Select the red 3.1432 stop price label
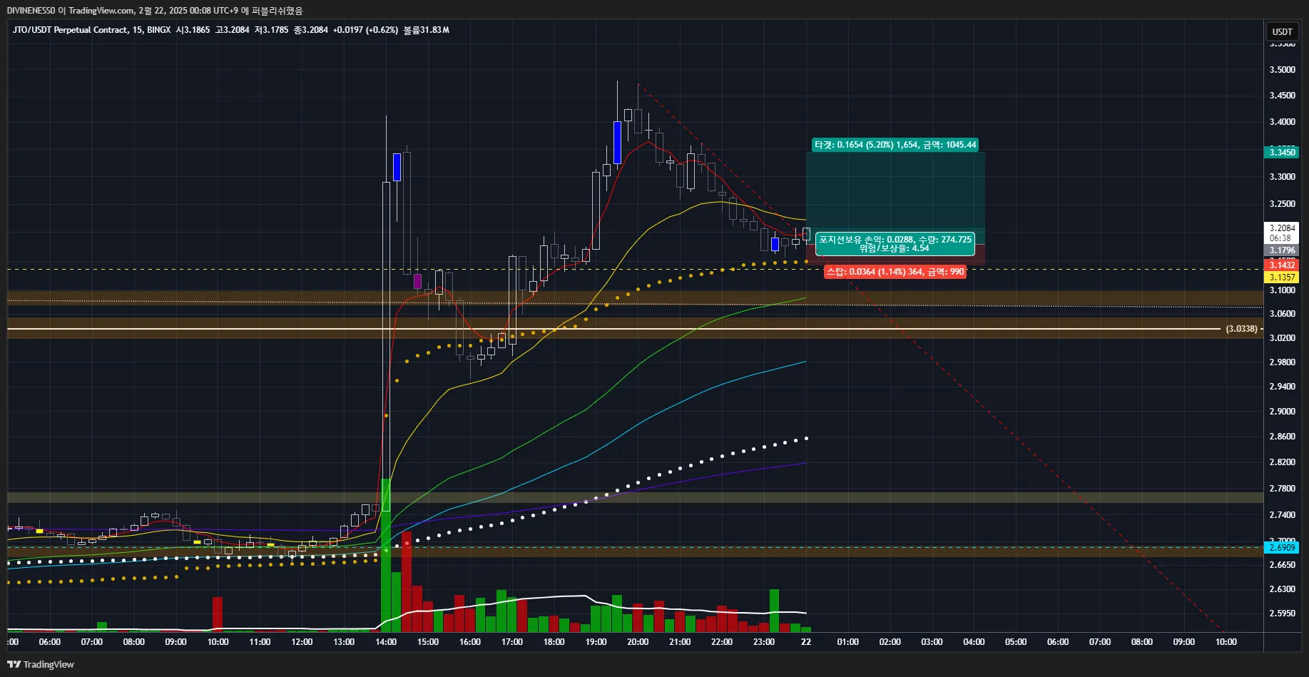The image size is (1309, 677). click(x=1282, y=265)
